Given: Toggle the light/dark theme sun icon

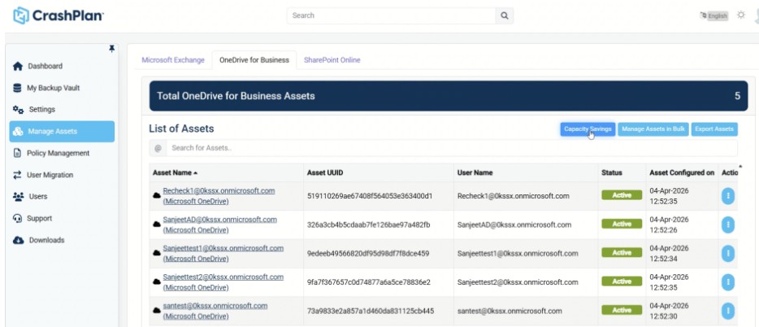Looking at the screenshot, I should tap(740, 15).
